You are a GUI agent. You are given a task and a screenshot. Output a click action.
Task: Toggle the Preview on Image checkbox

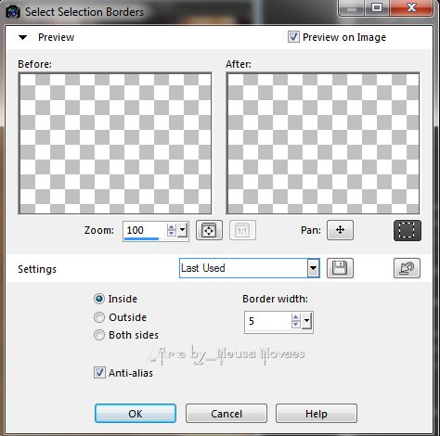[293, 37]
